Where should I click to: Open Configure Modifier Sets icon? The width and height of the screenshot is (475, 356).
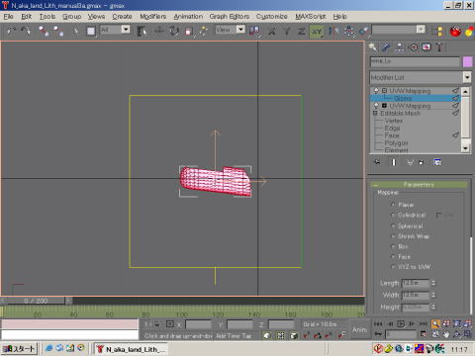437,162
